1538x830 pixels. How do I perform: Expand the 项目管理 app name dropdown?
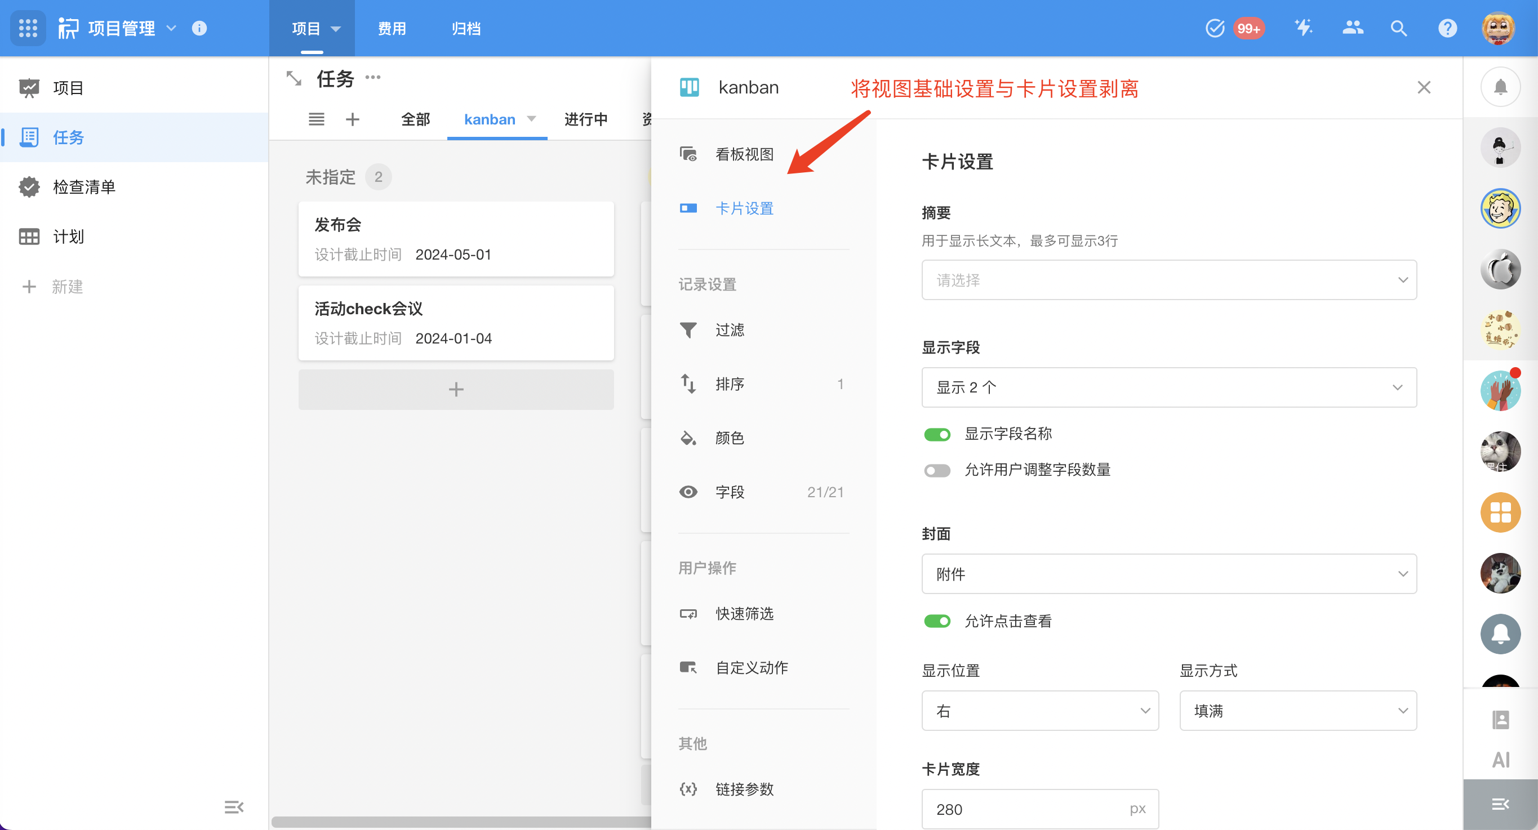click(171, 28)
